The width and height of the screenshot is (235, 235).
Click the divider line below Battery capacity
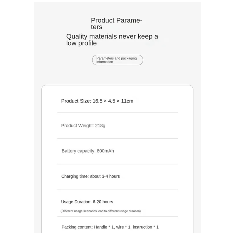(117, 164)
